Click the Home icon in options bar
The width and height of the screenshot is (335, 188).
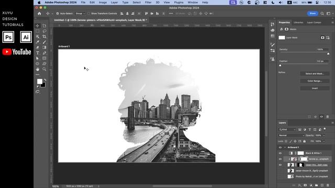click(x=39, y=14)
